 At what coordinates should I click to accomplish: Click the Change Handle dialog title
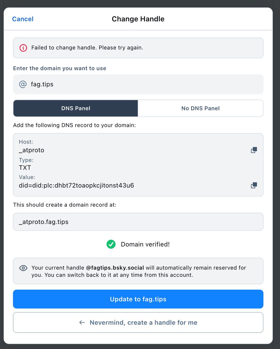click(138, 19)
